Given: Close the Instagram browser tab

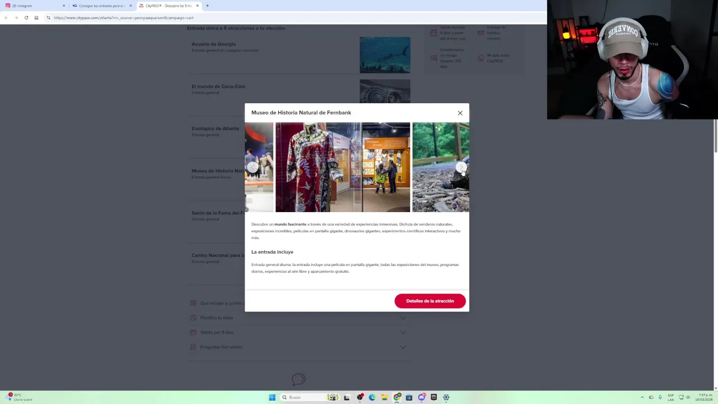Looking at the screenshot, I should point(63,6).
